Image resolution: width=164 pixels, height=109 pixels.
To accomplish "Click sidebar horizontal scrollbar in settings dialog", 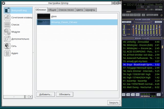I will coord(14,97).
